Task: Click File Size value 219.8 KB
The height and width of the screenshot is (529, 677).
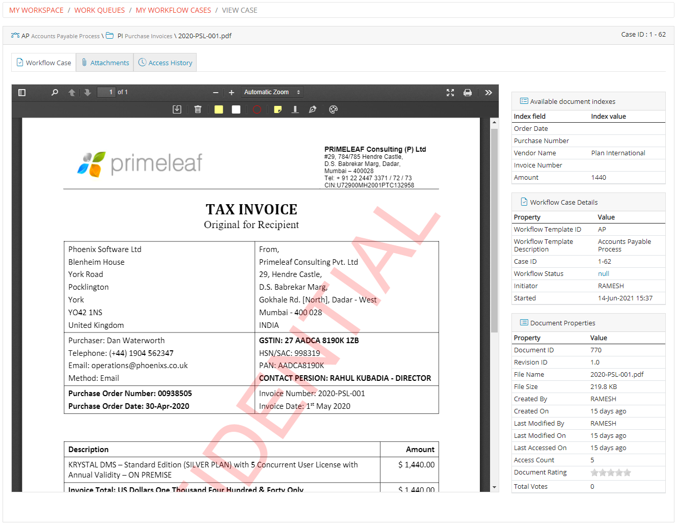Action: coord(604,387)
